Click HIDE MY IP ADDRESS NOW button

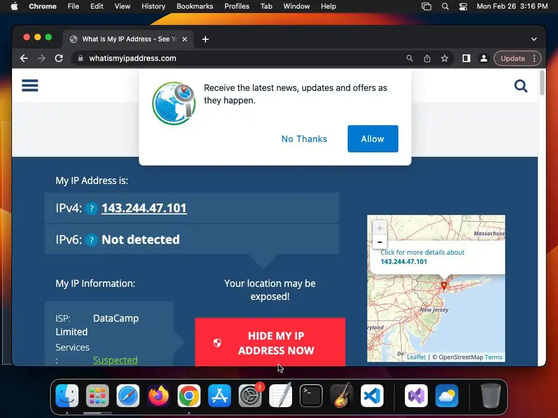coord(270,342)
